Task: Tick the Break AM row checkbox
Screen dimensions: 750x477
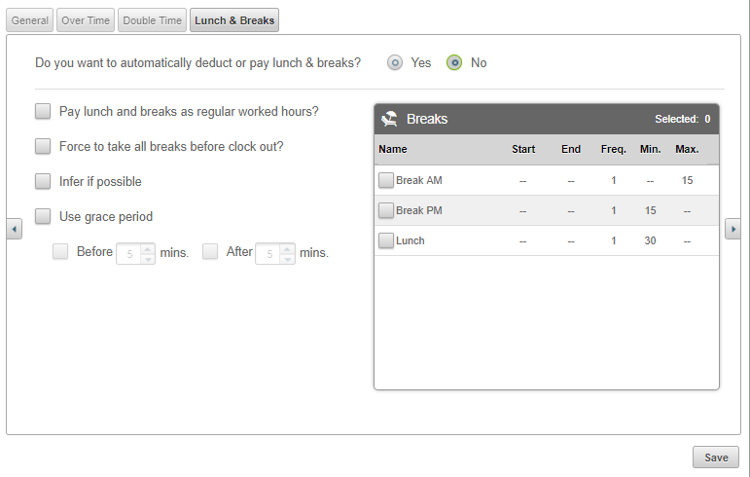Action: click(386, 180)
